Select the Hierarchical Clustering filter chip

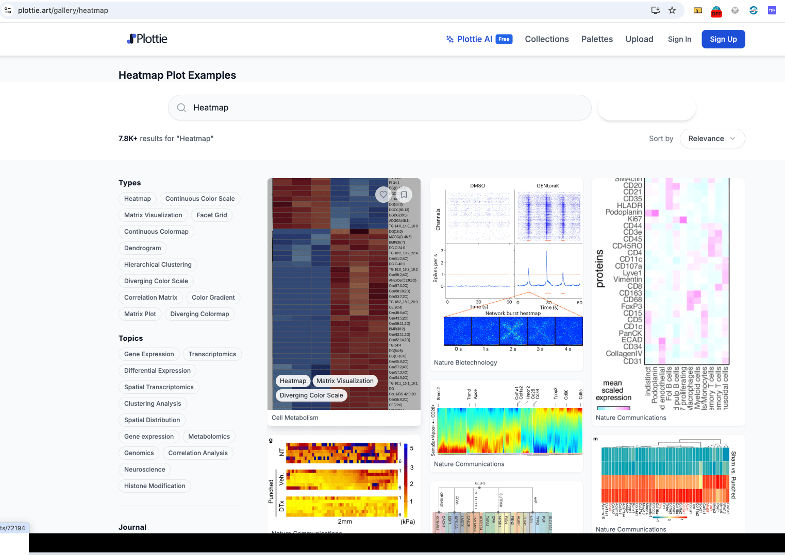coord(158,265)
